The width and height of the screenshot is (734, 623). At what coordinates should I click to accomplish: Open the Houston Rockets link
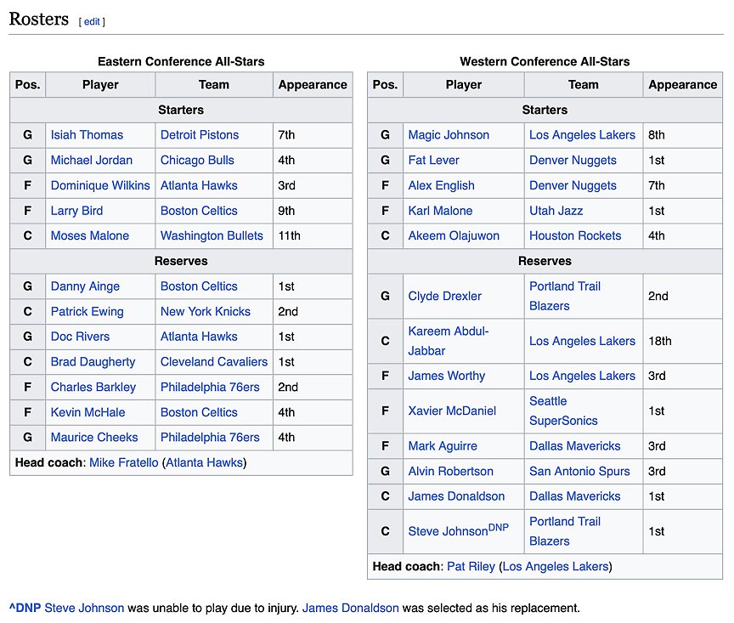(575, 235)
